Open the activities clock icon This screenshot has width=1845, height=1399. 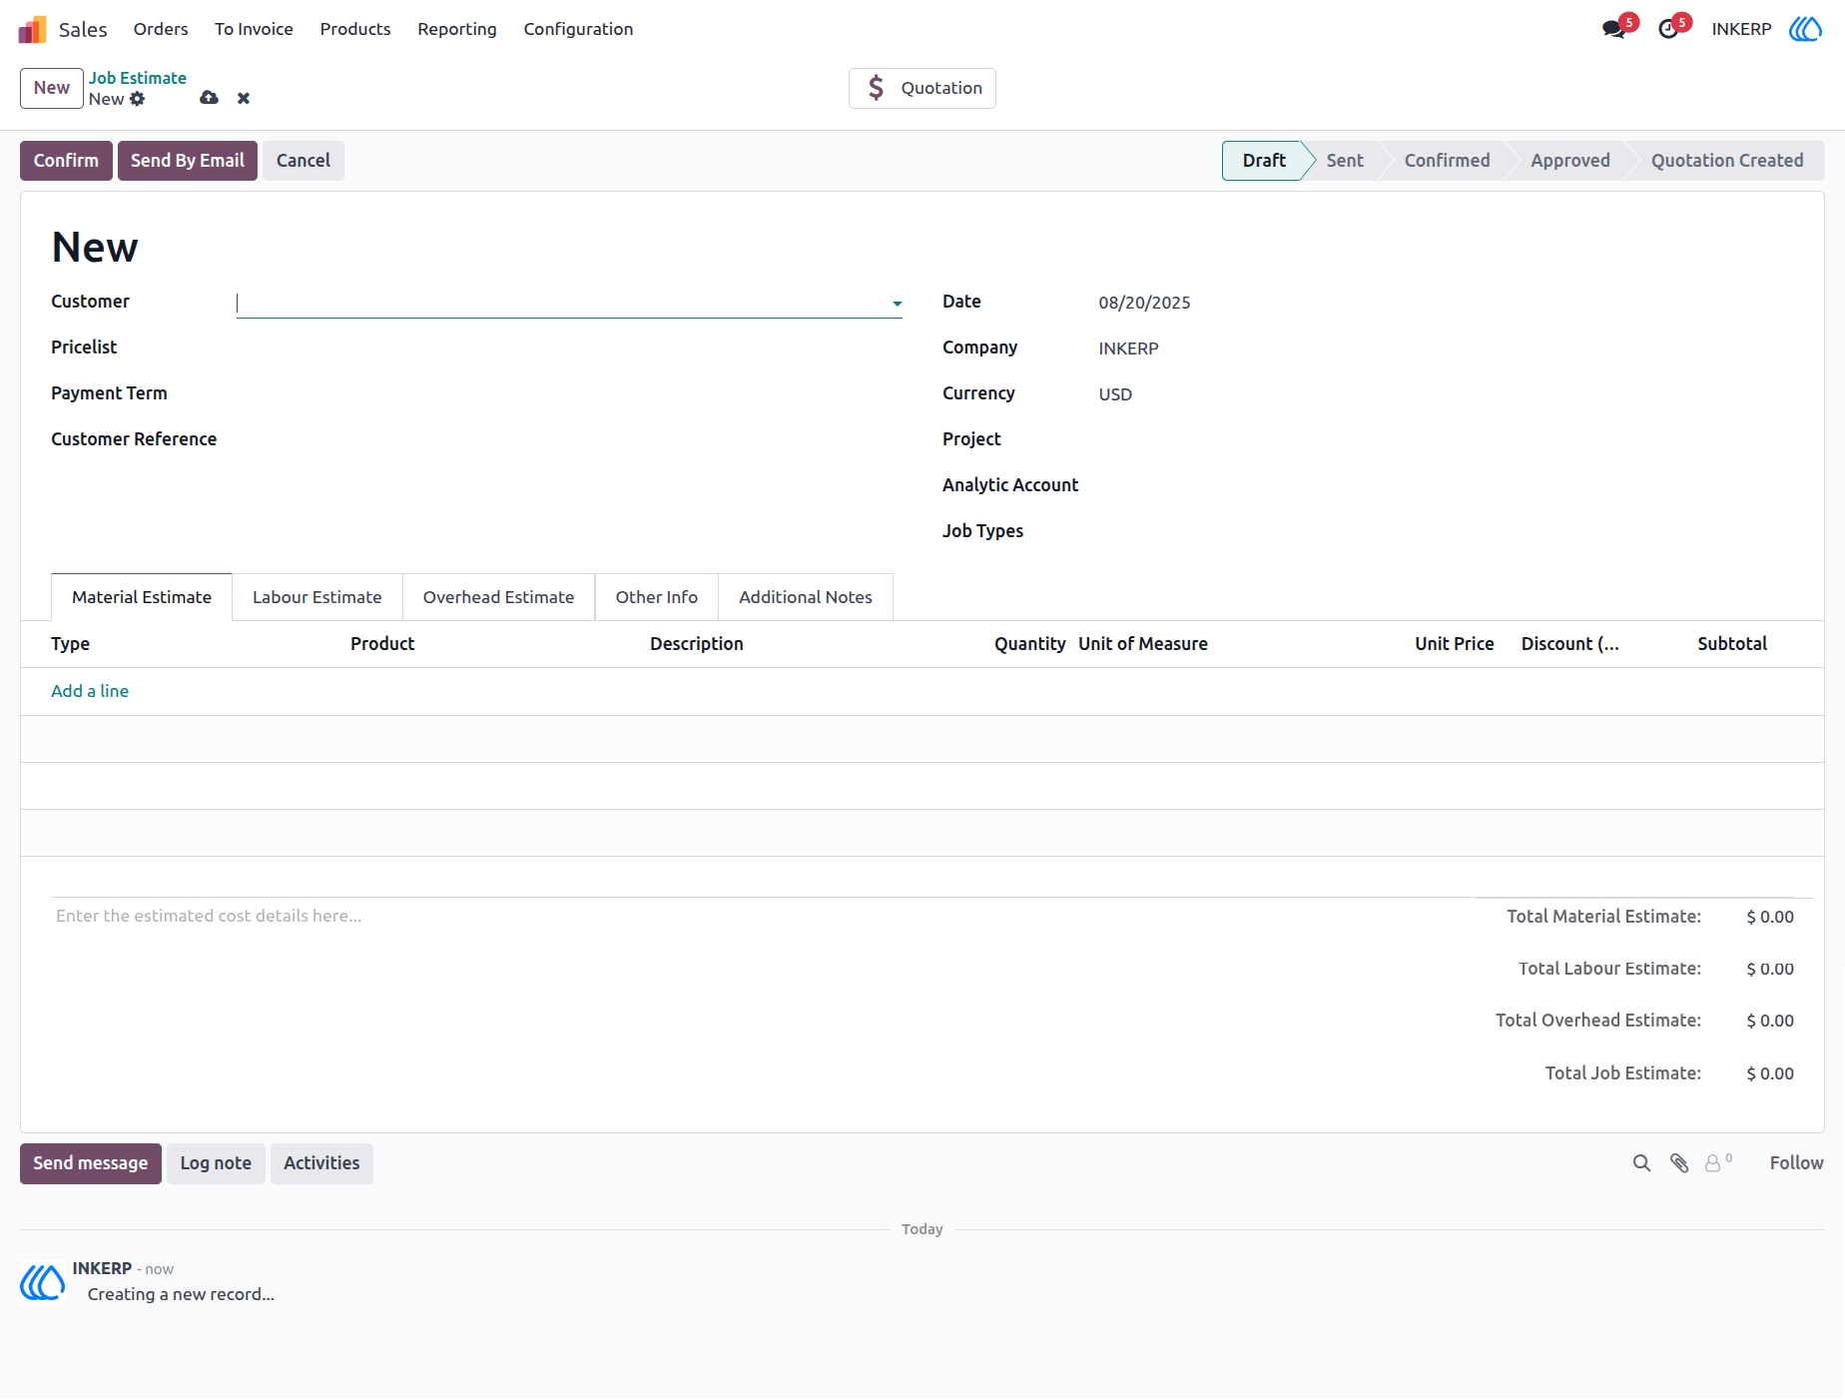click(x=1668, y=29)
